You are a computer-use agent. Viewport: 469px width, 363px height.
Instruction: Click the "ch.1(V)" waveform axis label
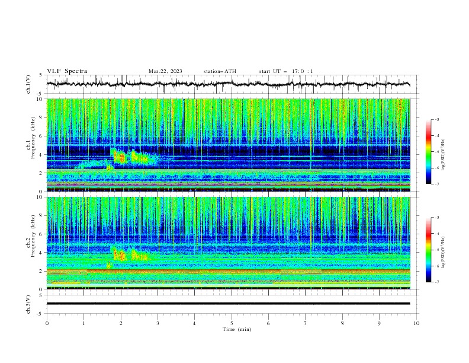click(x=28, y=84)
